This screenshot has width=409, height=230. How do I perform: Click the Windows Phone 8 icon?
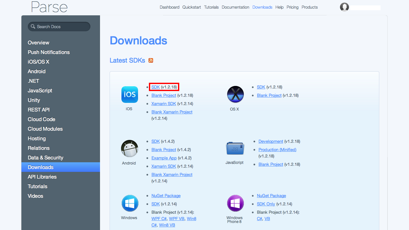point(235,203)
